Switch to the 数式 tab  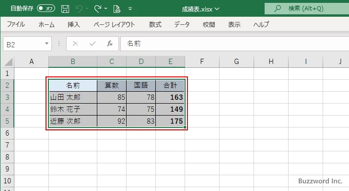[x=155, y=24]
